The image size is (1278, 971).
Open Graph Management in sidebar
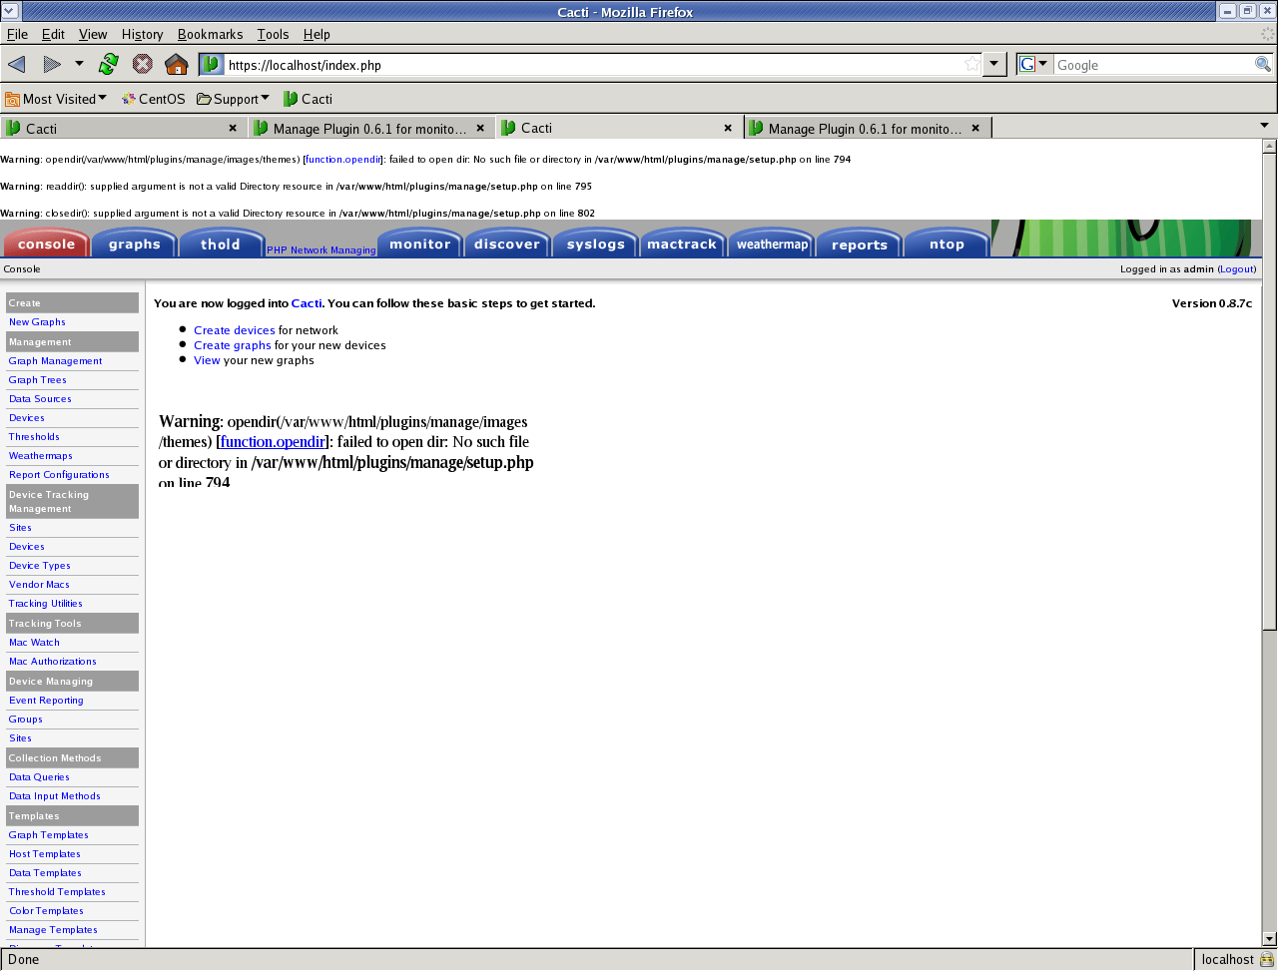pos(55,361)
